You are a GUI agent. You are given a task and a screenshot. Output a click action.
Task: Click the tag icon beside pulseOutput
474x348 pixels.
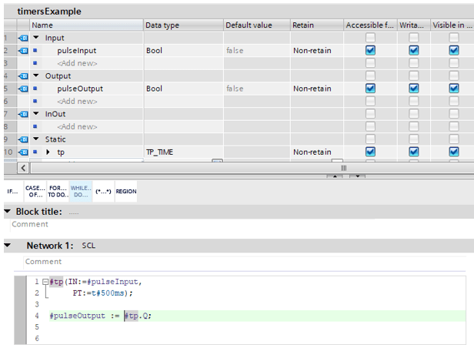coord(23,89)
